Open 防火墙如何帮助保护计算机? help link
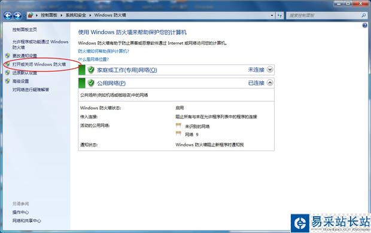371x233 pixels. tap(104, 51)
